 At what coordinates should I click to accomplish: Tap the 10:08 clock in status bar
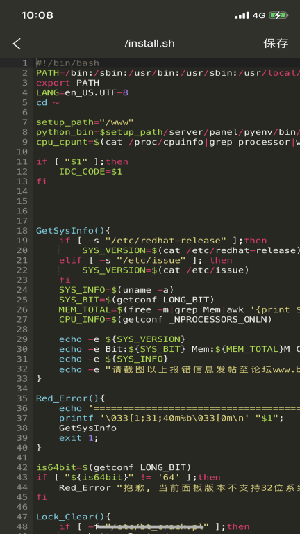point(37,15)
